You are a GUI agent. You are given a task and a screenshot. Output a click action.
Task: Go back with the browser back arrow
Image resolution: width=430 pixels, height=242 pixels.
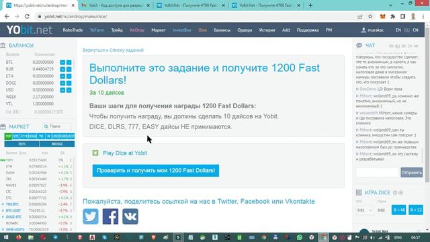[x=7, y=16]
